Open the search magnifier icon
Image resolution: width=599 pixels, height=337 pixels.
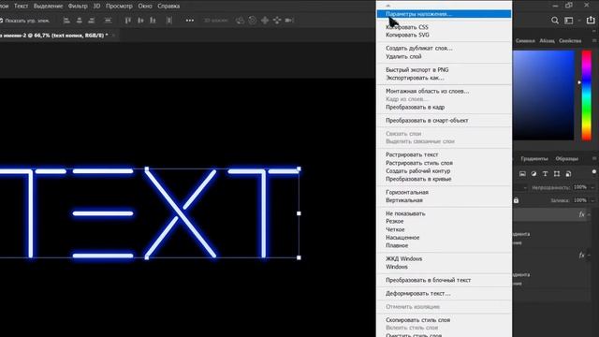click(x=555, y=21)
